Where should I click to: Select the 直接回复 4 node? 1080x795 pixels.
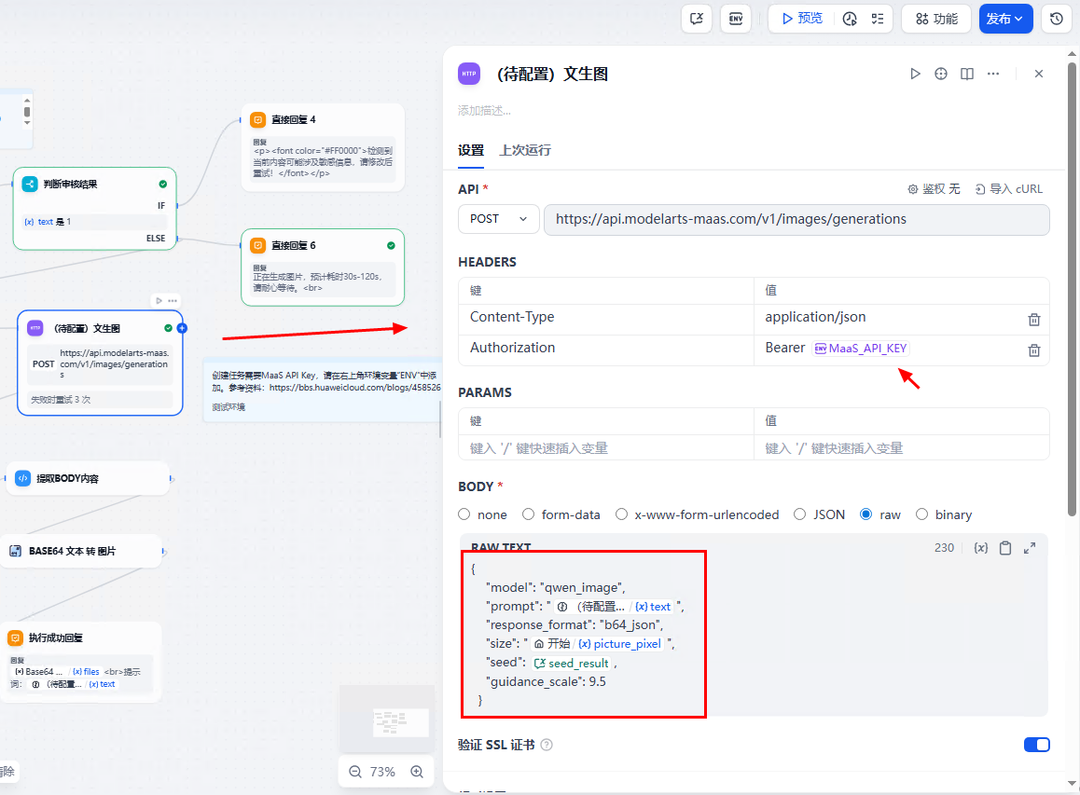(x=323, y=147)
